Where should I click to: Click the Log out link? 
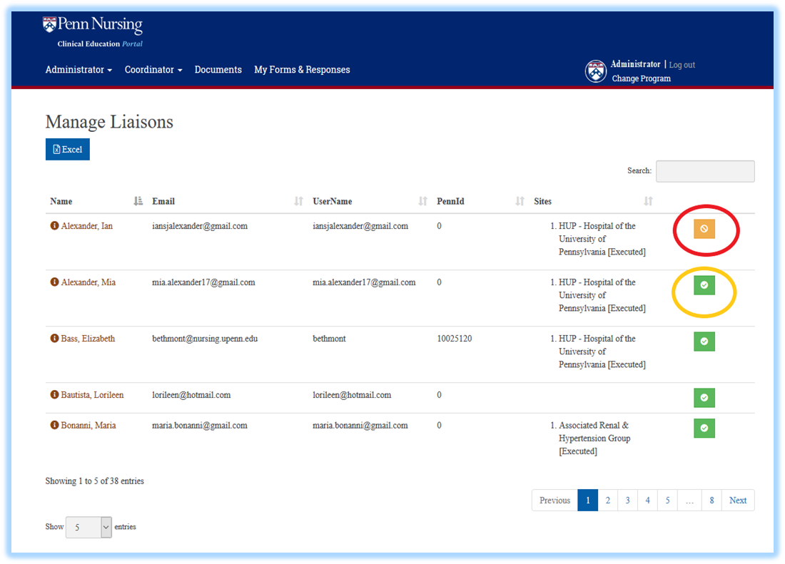coord(682,64)
